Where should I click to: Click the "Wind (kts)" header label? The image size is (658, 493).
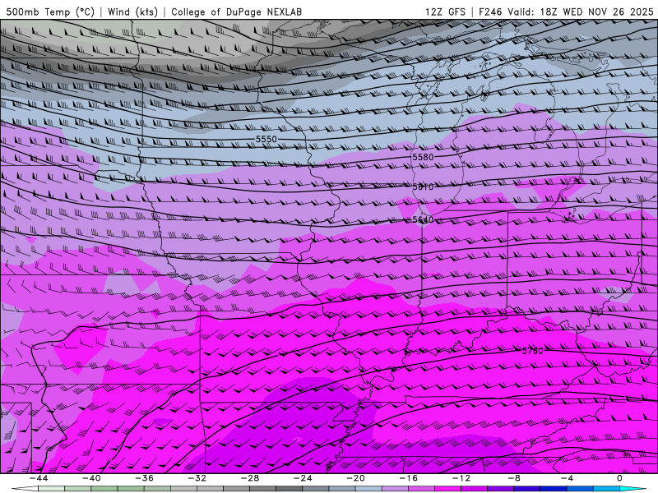(x=132, y=12)
